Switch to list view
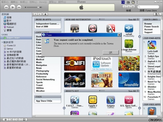The height and width of the screenshot is (122, 163). point(125,7)
